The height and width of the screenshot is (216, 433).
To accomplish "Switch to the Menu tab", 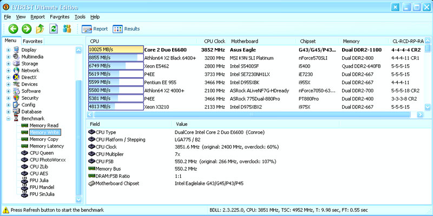I will point(11,40).
